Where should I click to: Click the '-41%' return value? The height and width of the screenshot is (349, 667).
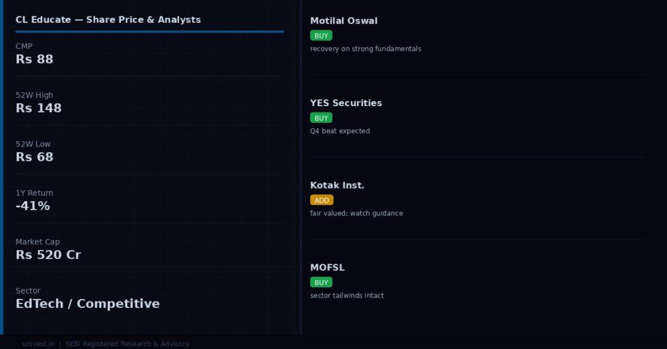point(33,206)
